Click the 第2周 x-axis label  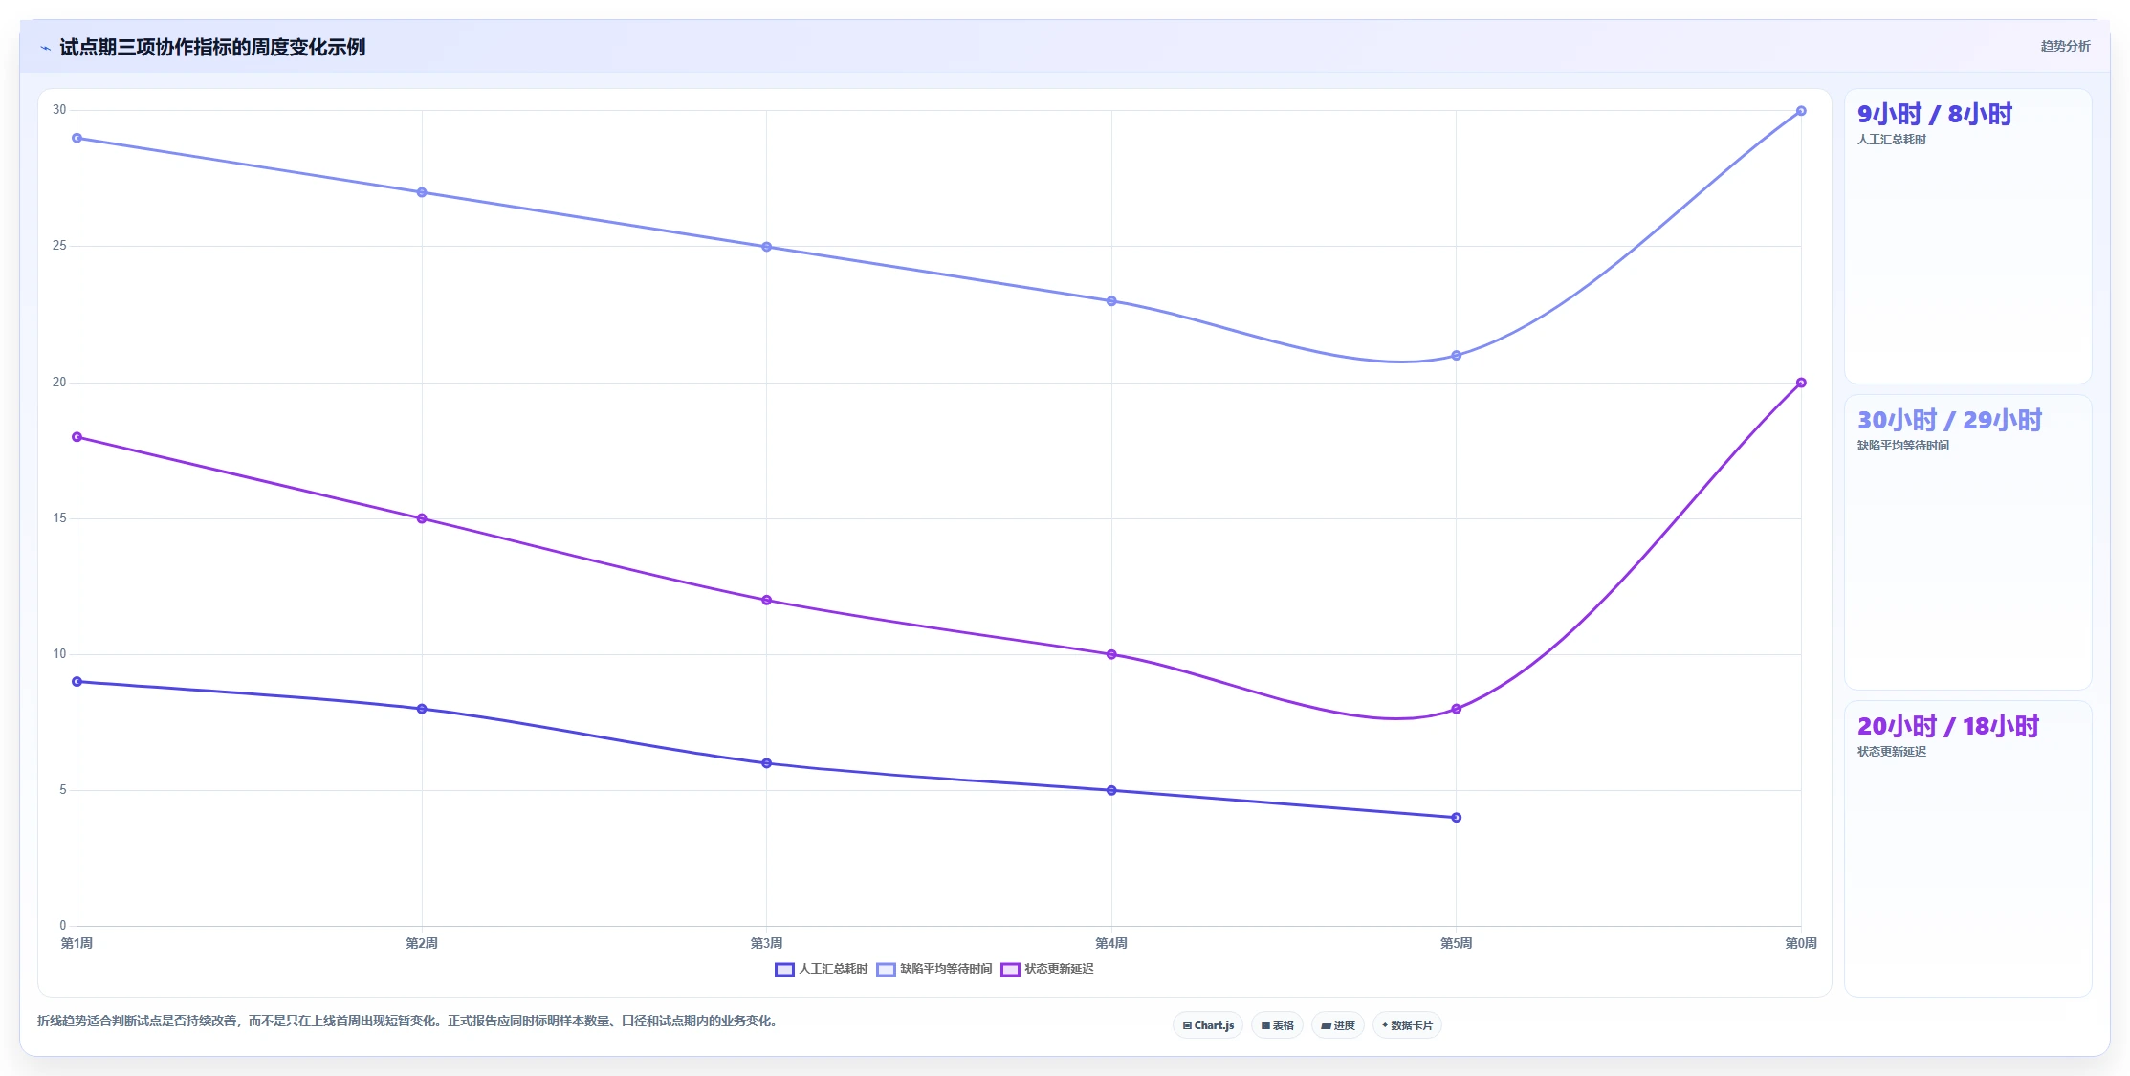pyautogui.click(x=422, y=943)
